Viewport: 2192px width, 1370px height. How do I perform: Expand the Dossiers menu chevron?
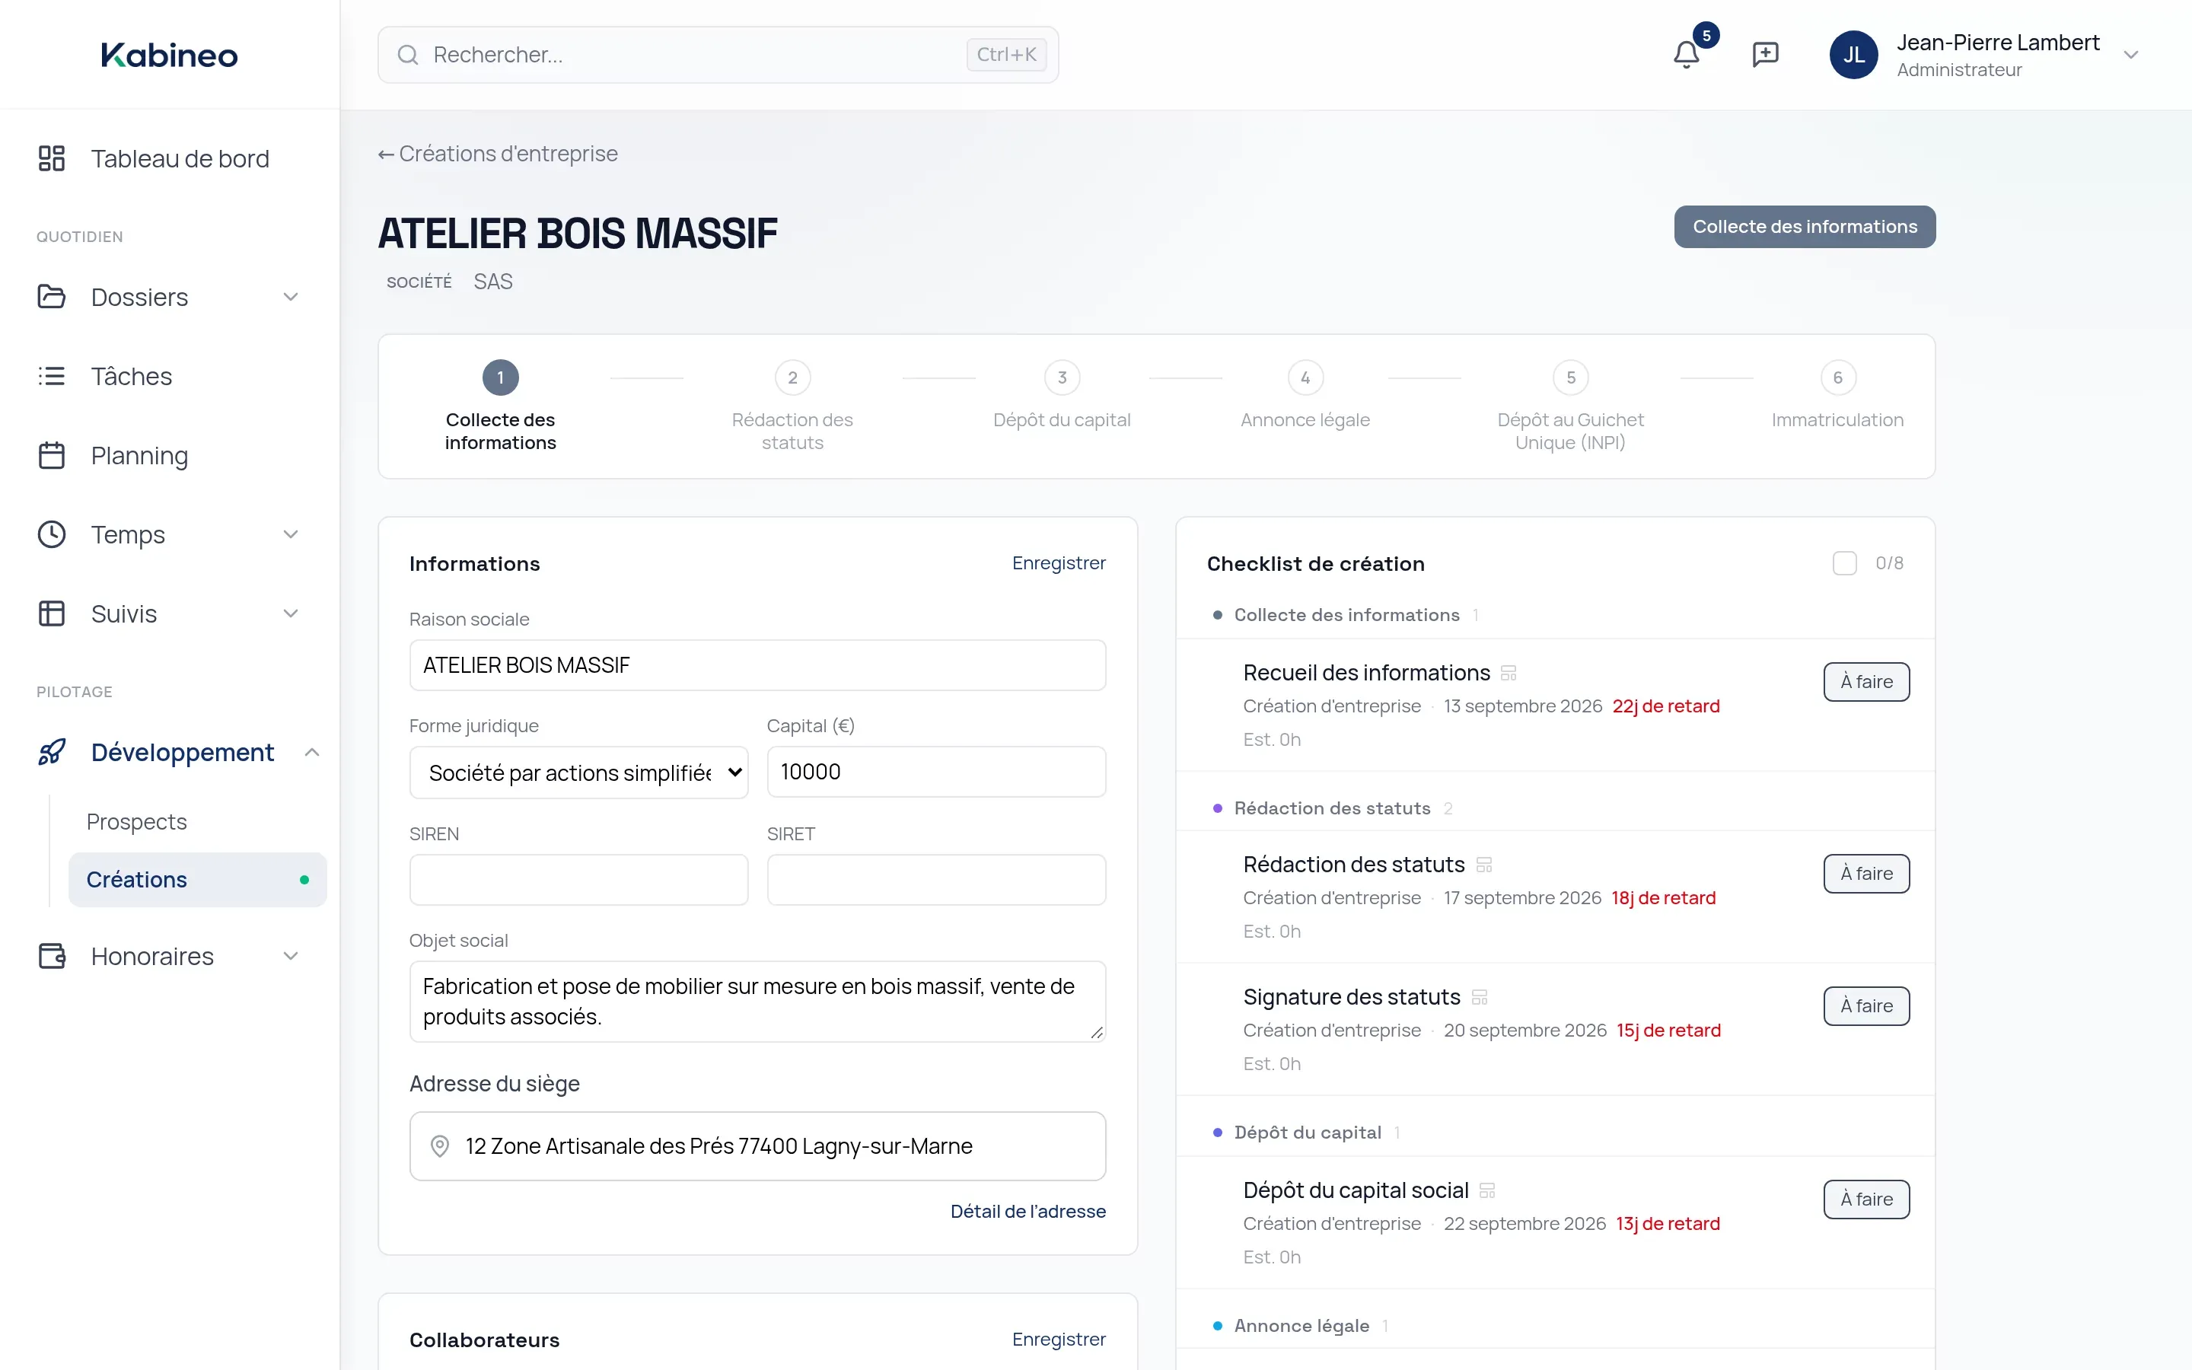(x=291, y=297)
